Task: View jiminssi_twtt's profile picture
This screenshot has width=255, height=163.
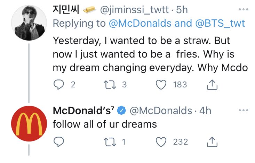Action: 29,23
